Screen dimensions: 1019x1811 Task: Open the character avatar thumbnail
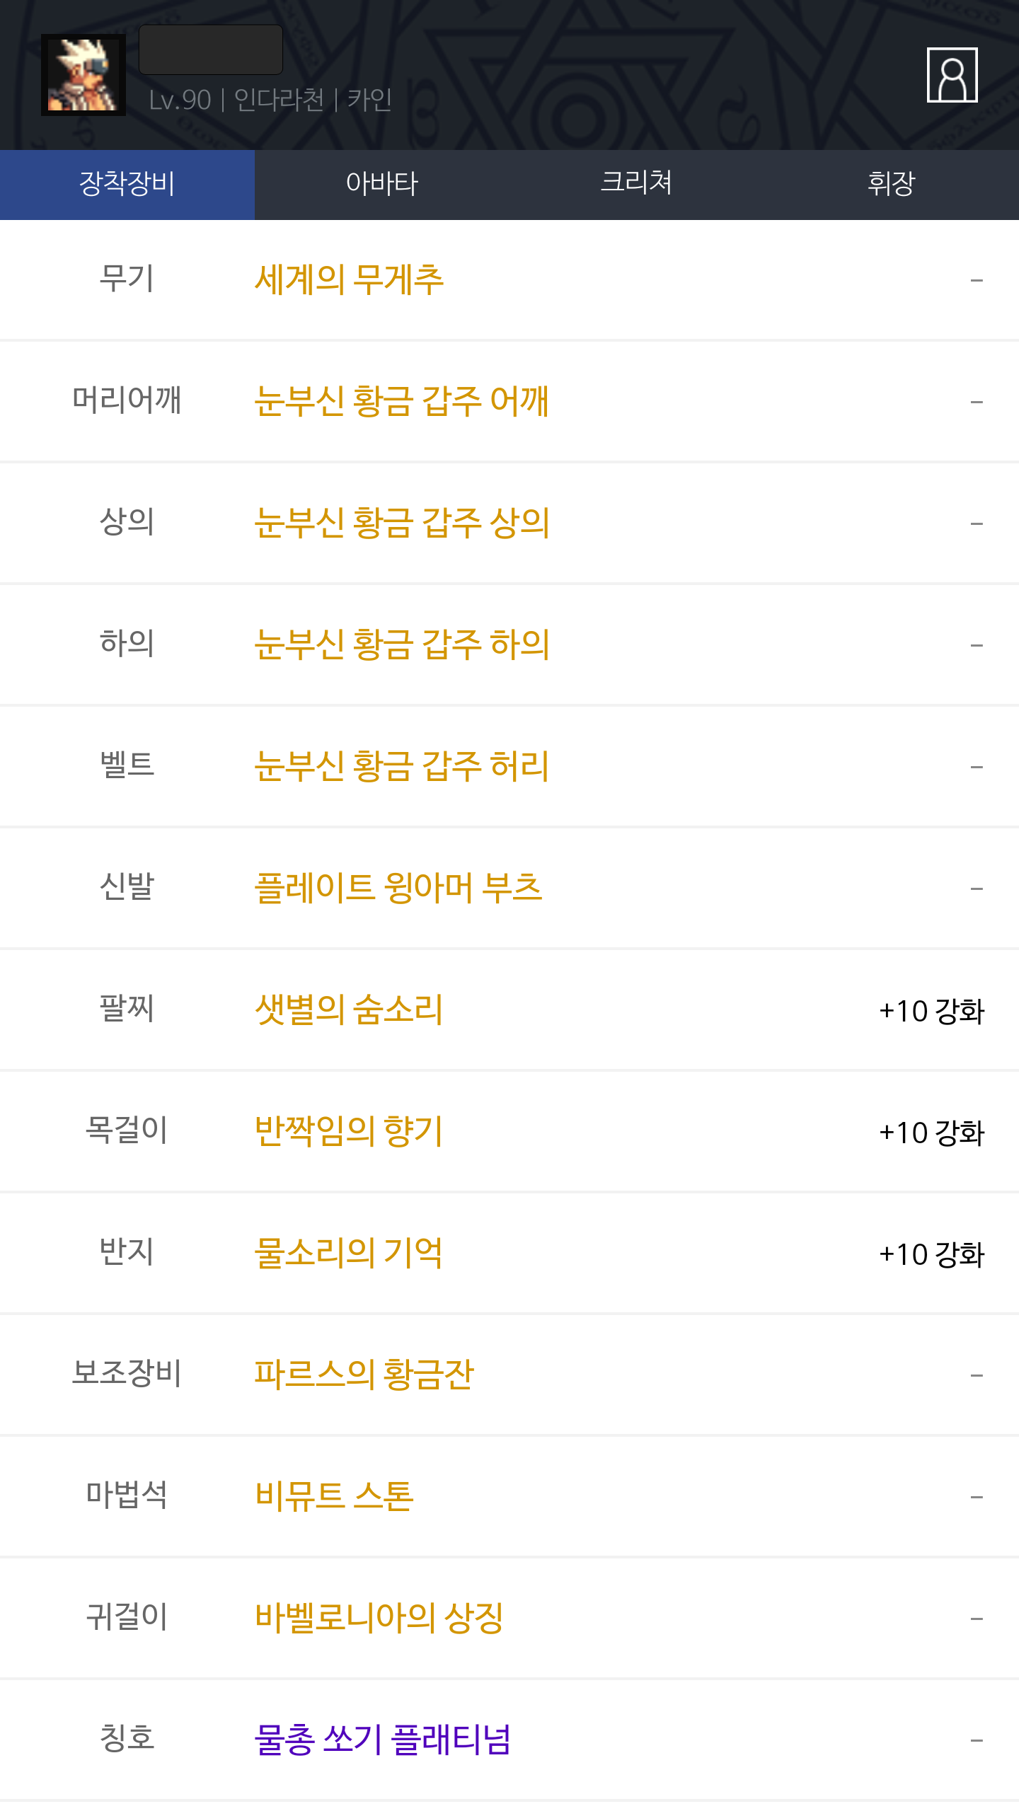click(84, 75)
